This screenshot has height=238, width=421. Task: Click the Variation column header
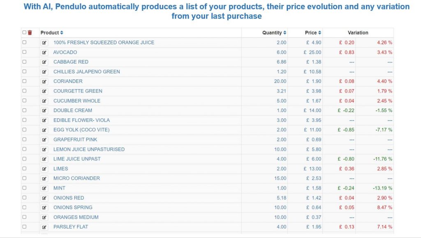click(358, 33)
